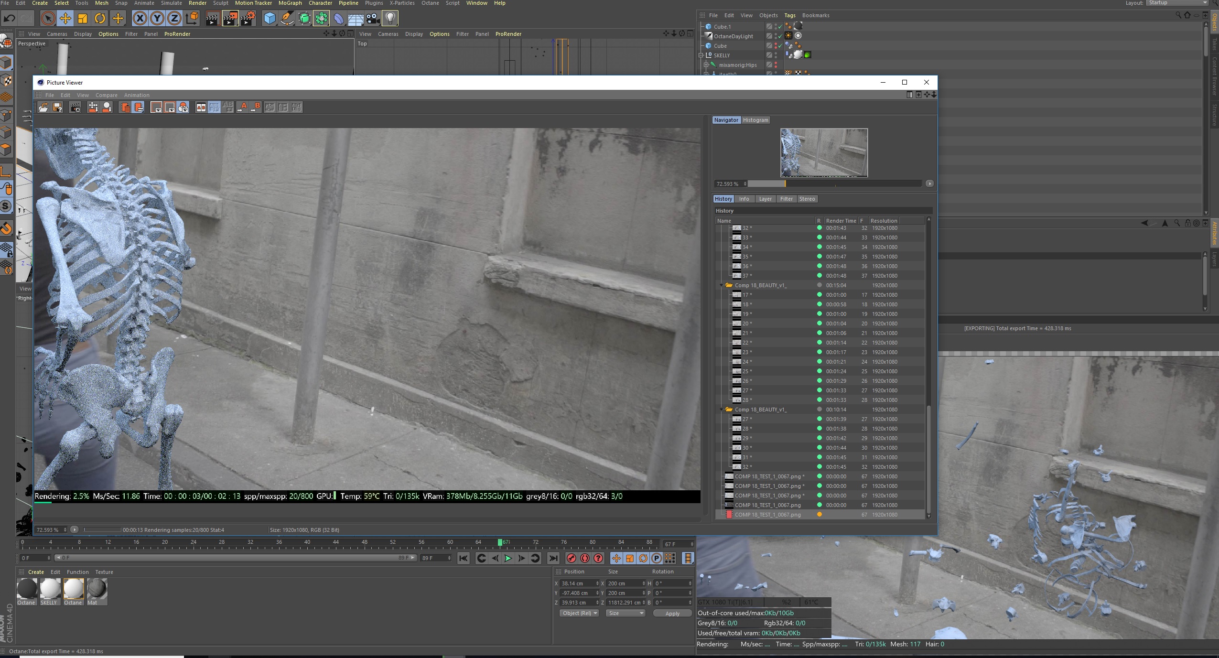1219x658 pixels.
Task: Add a light using the bulb icon
Action: point(390,19)
